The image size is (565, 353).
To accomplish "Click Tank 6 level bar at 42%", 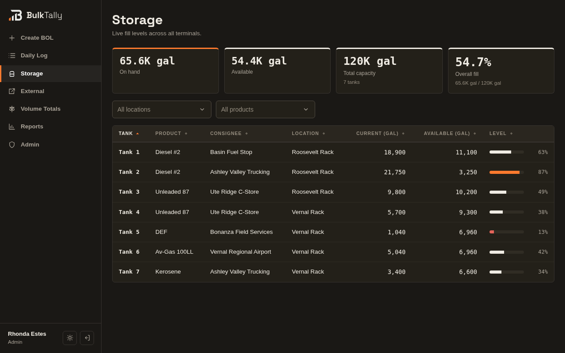I will click(507, 252).
